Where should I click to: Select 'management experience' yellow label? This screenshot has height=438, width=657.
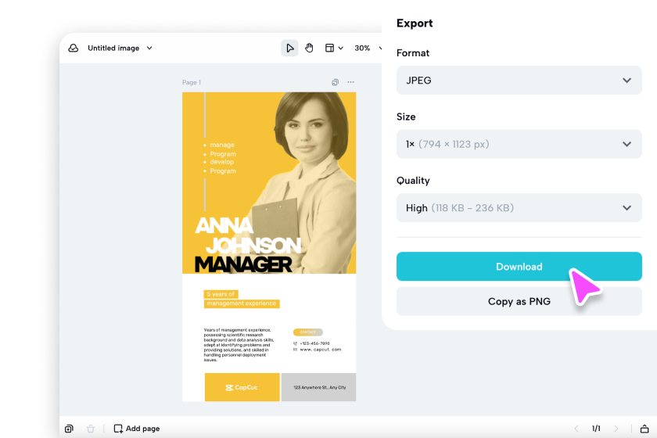pyautogui.click(x=242, y=303)
